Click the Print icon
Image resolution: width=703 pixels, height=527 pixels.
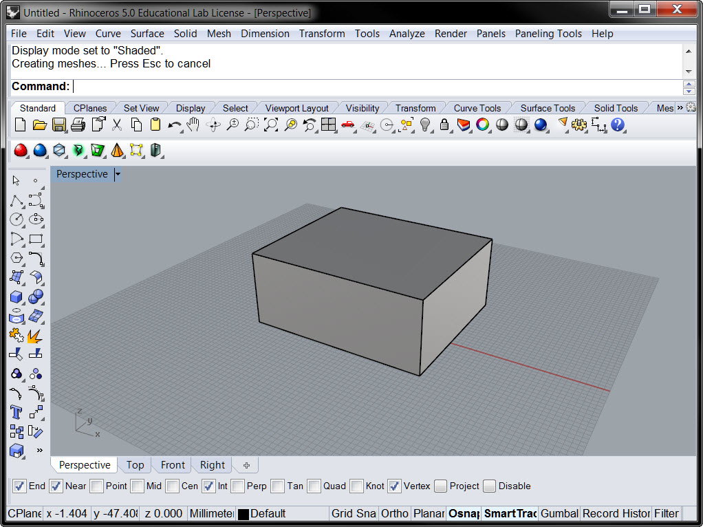78,125
